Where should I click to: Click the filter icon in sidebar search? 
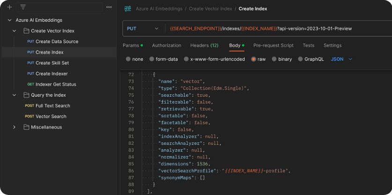point(23,7)
